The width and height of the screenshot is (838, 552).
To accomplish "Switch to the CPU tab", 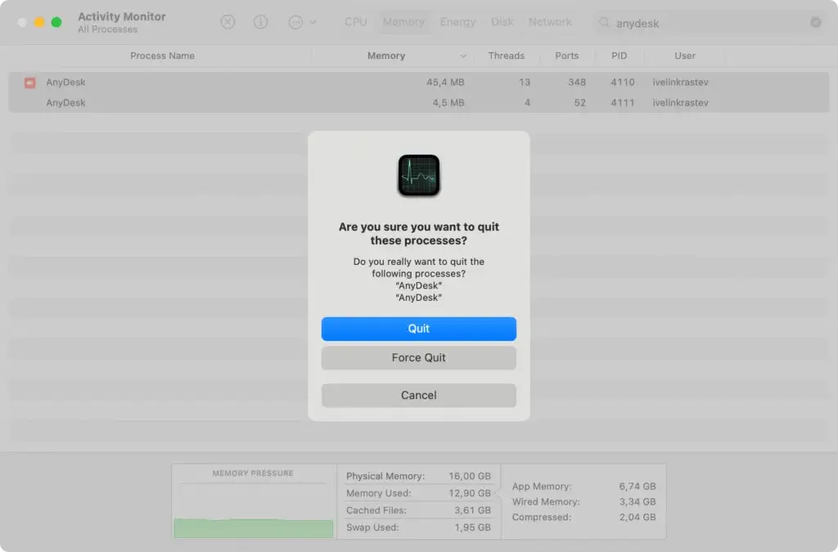I will pos(355,21).
